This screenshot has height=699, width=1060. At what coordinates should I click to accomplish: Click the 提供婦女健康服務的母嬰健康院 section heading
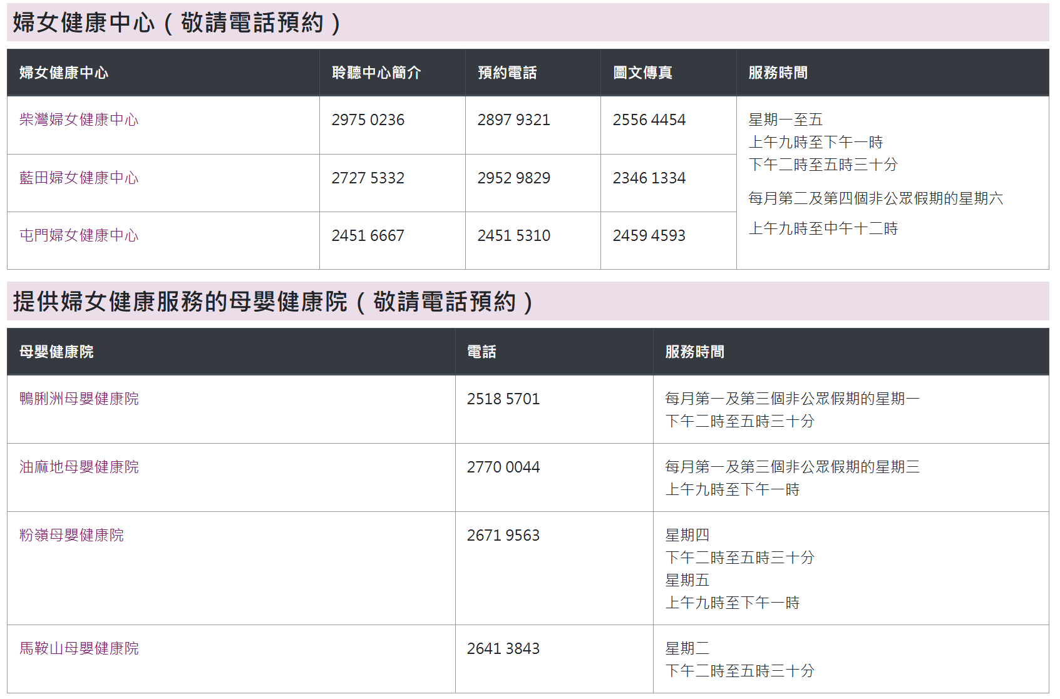pyautogui.click(x=272, y=302)
